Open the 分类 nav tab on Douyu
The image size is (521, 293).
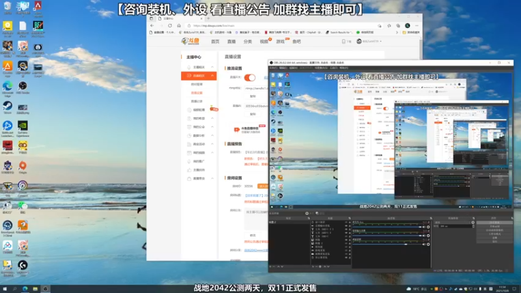[x=247, y=42]
